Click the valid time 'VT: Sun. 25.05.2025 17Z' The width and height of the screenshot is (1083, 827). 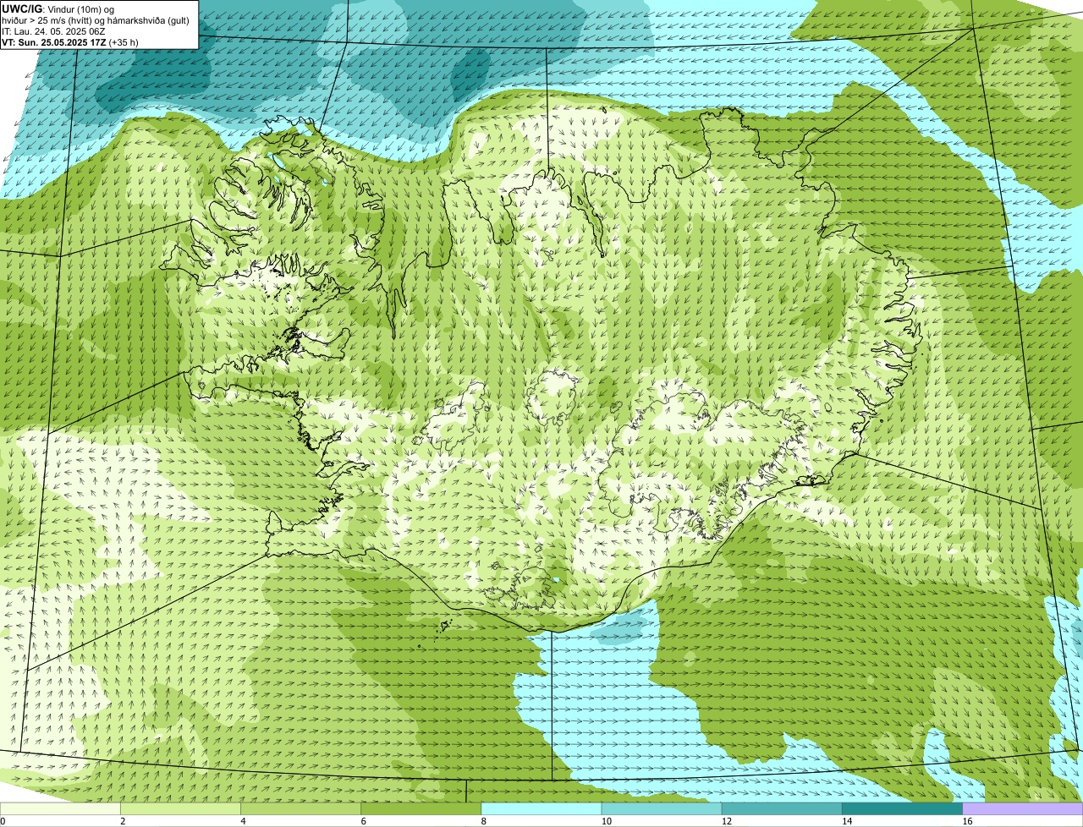pyautogui.click(x=53, y=42)
